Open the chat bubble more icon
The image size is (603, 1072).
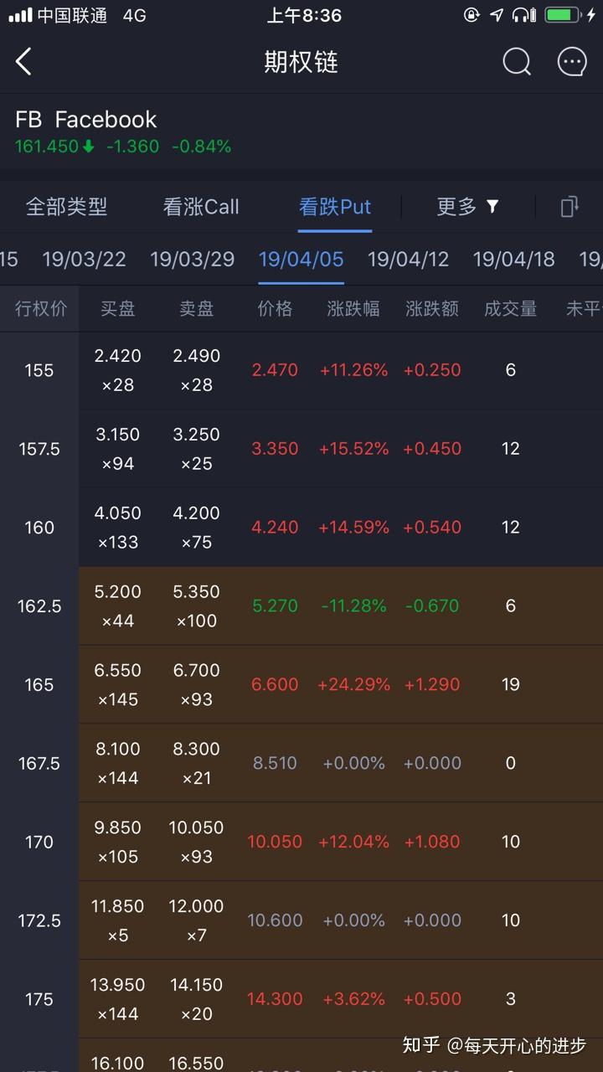[x=572, y=62]
